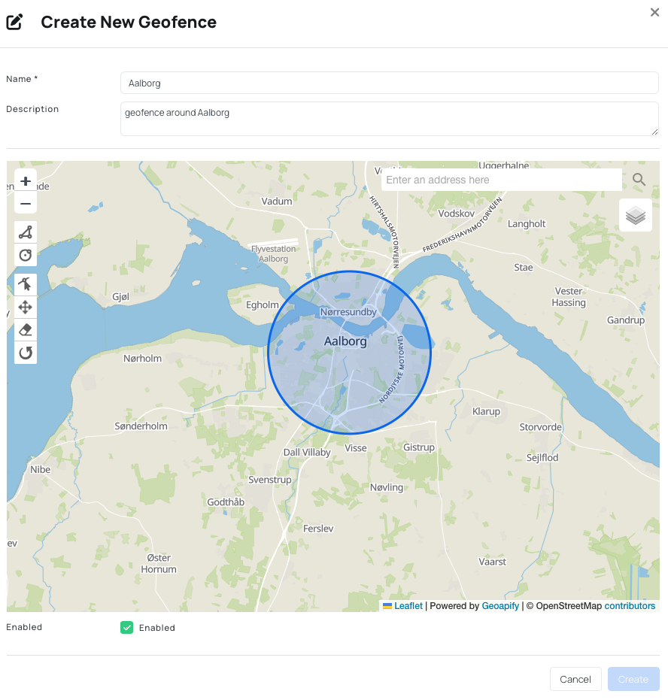Viewport: 668px width, 700px height.
Task: Click the map zoom out button
Action: (25, 203)
